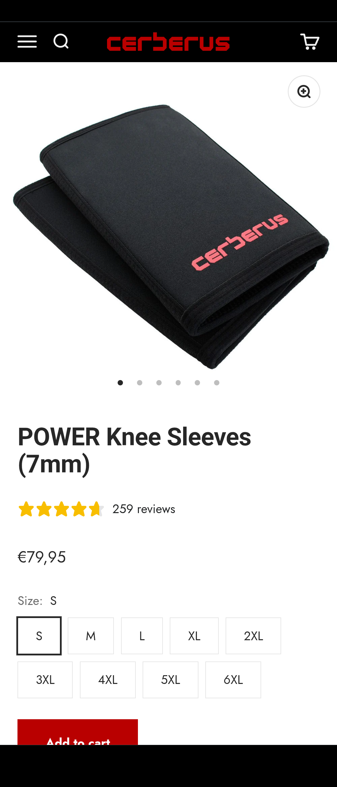The height and width of the screenshot is (787, 337).
Task: Open the hamburger navigation menu
Action: [27, 42]
